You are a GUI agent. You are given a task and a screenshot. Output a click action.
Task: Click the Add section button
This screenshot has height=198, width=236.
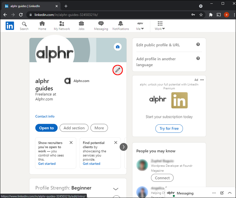click(74, 128)
